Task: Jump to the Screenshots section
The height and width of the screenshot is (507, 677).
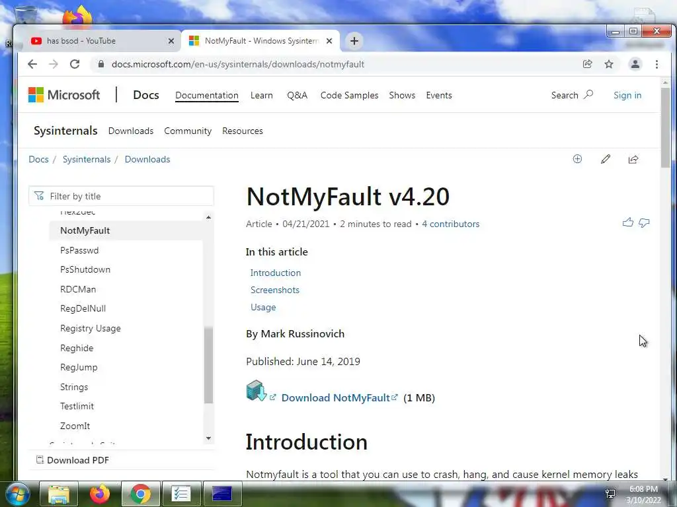Action: point(274,290)
